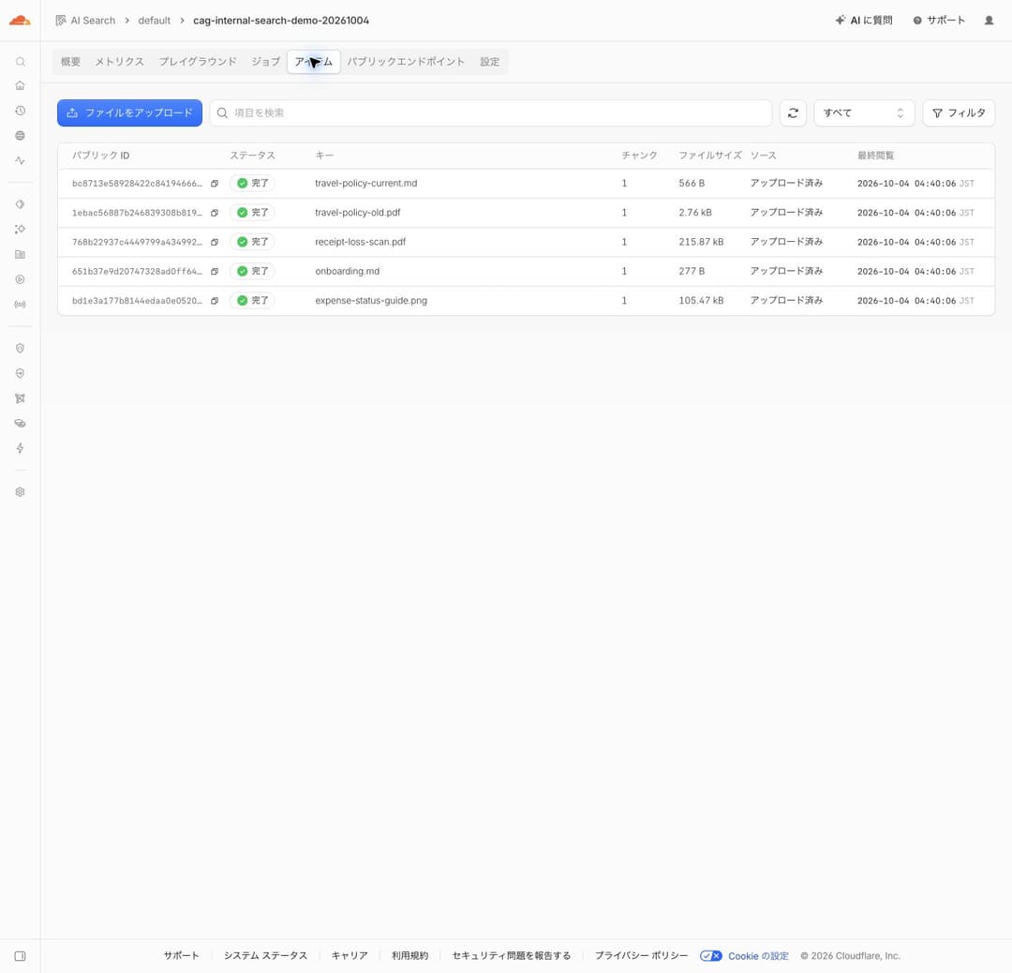Open the システム ステータス footer link
Viewport: 1012px width, 973px height.
265,956
